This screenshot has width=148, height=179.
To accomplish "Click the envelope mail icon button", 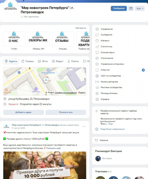I will coord(131,9).
